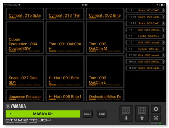169x128 pixels.
Task: Tap the plus icon on row 13
Action: point(163,10)
